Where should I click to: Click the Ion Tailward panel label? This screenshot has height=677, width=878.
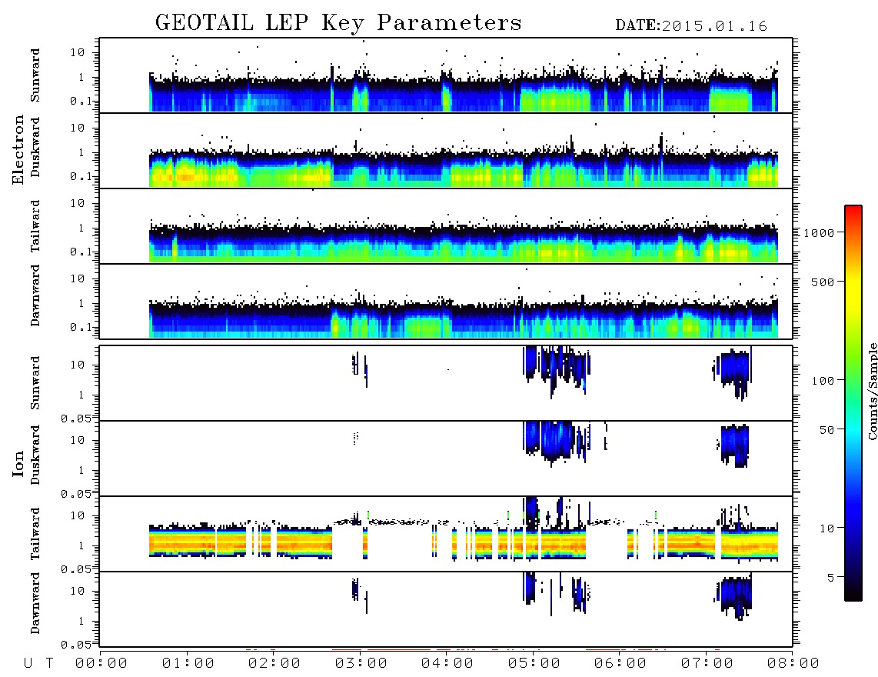[x=35, y=534]
